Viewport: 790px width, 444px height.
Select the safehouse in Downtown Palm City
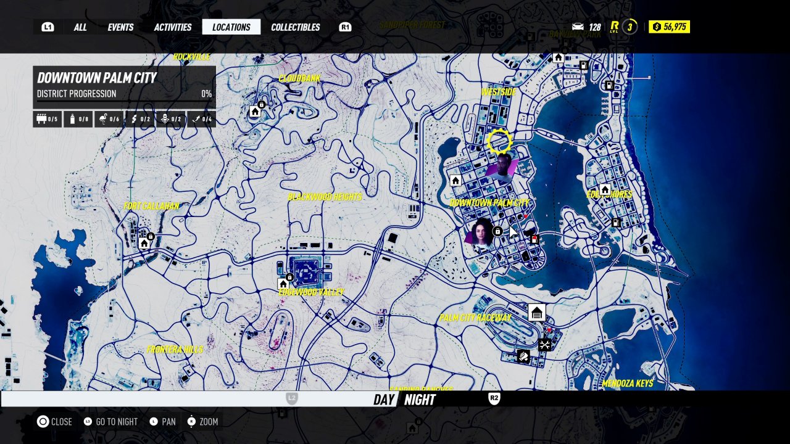click(x=455, y=181)
